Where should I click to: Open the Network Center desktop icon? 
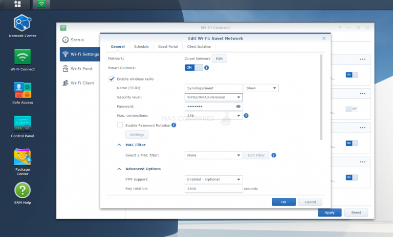pos(23,26)
